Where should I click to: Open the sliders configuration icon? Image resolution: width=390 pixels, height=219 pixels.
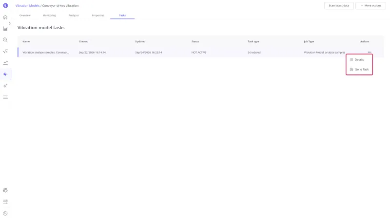point(5,201)
